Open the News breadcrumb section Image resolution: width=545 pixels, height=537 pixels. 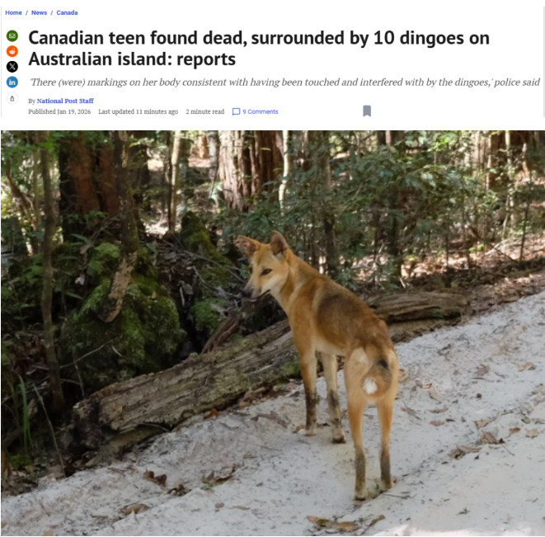[39, 12]
